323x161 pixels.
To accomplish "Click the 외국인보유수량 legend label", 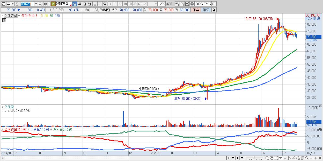I will [15, 129].
